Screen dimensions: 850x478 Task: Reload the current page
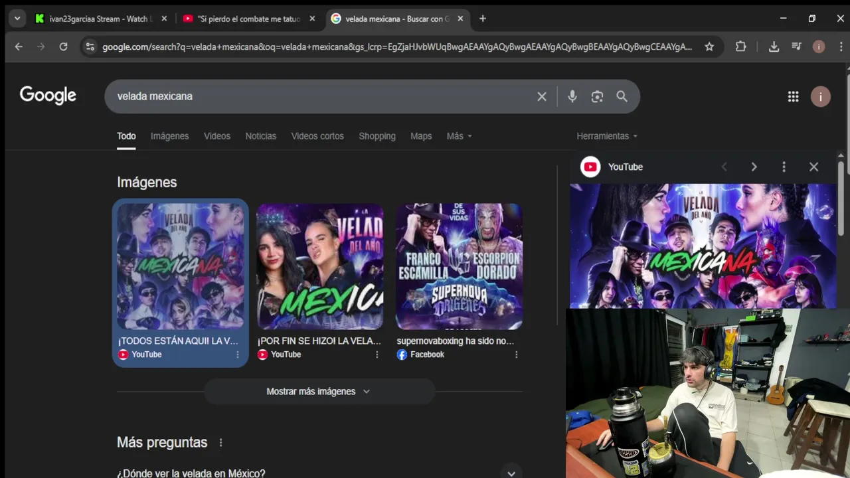tap(64, 46)
